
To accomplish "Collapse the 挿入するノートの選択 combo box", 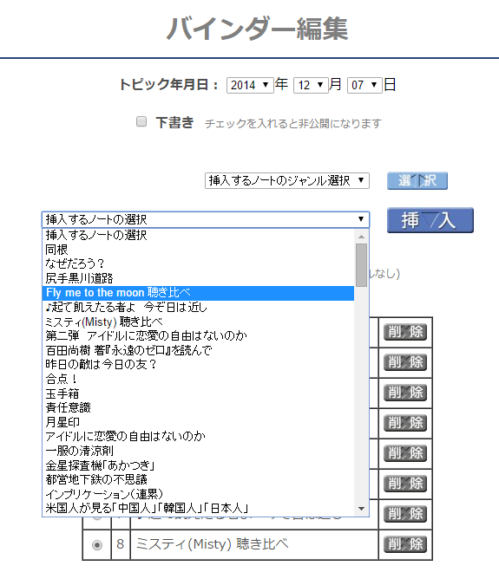I will tap(206, 219).
